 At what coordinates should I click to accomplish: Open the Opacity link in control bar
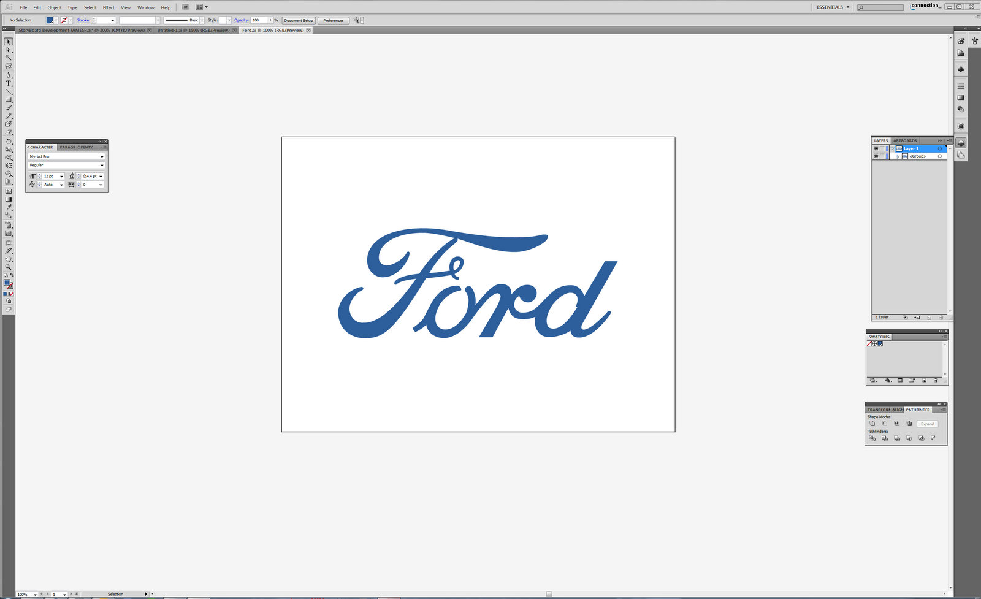(x=242, y=20)
